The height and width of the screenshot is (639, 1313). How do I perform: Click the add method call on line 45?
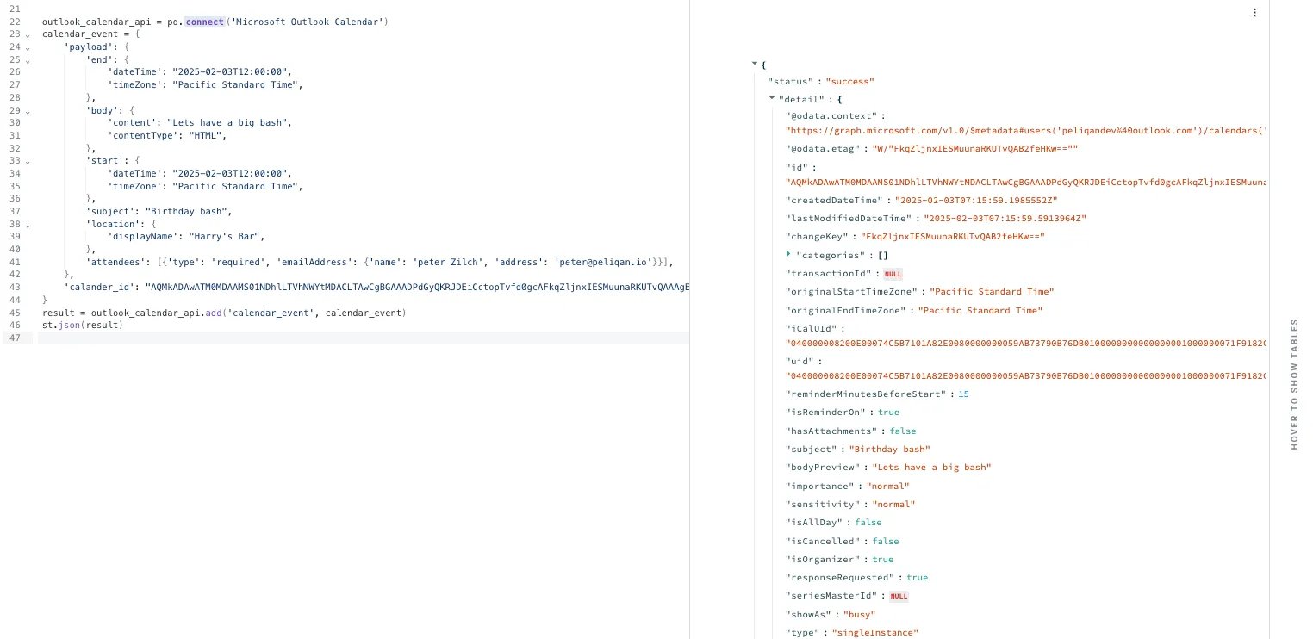214,313
